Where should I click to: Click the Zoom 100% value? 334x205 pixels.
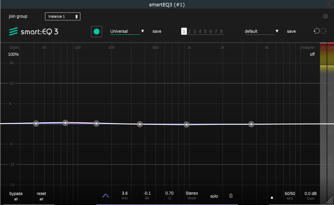[13, 54]
